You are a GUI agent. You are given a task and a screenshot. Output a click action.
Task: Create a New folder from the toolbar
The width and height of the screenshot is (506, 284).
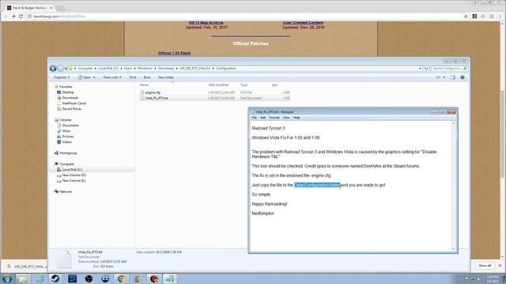[166, 77]
